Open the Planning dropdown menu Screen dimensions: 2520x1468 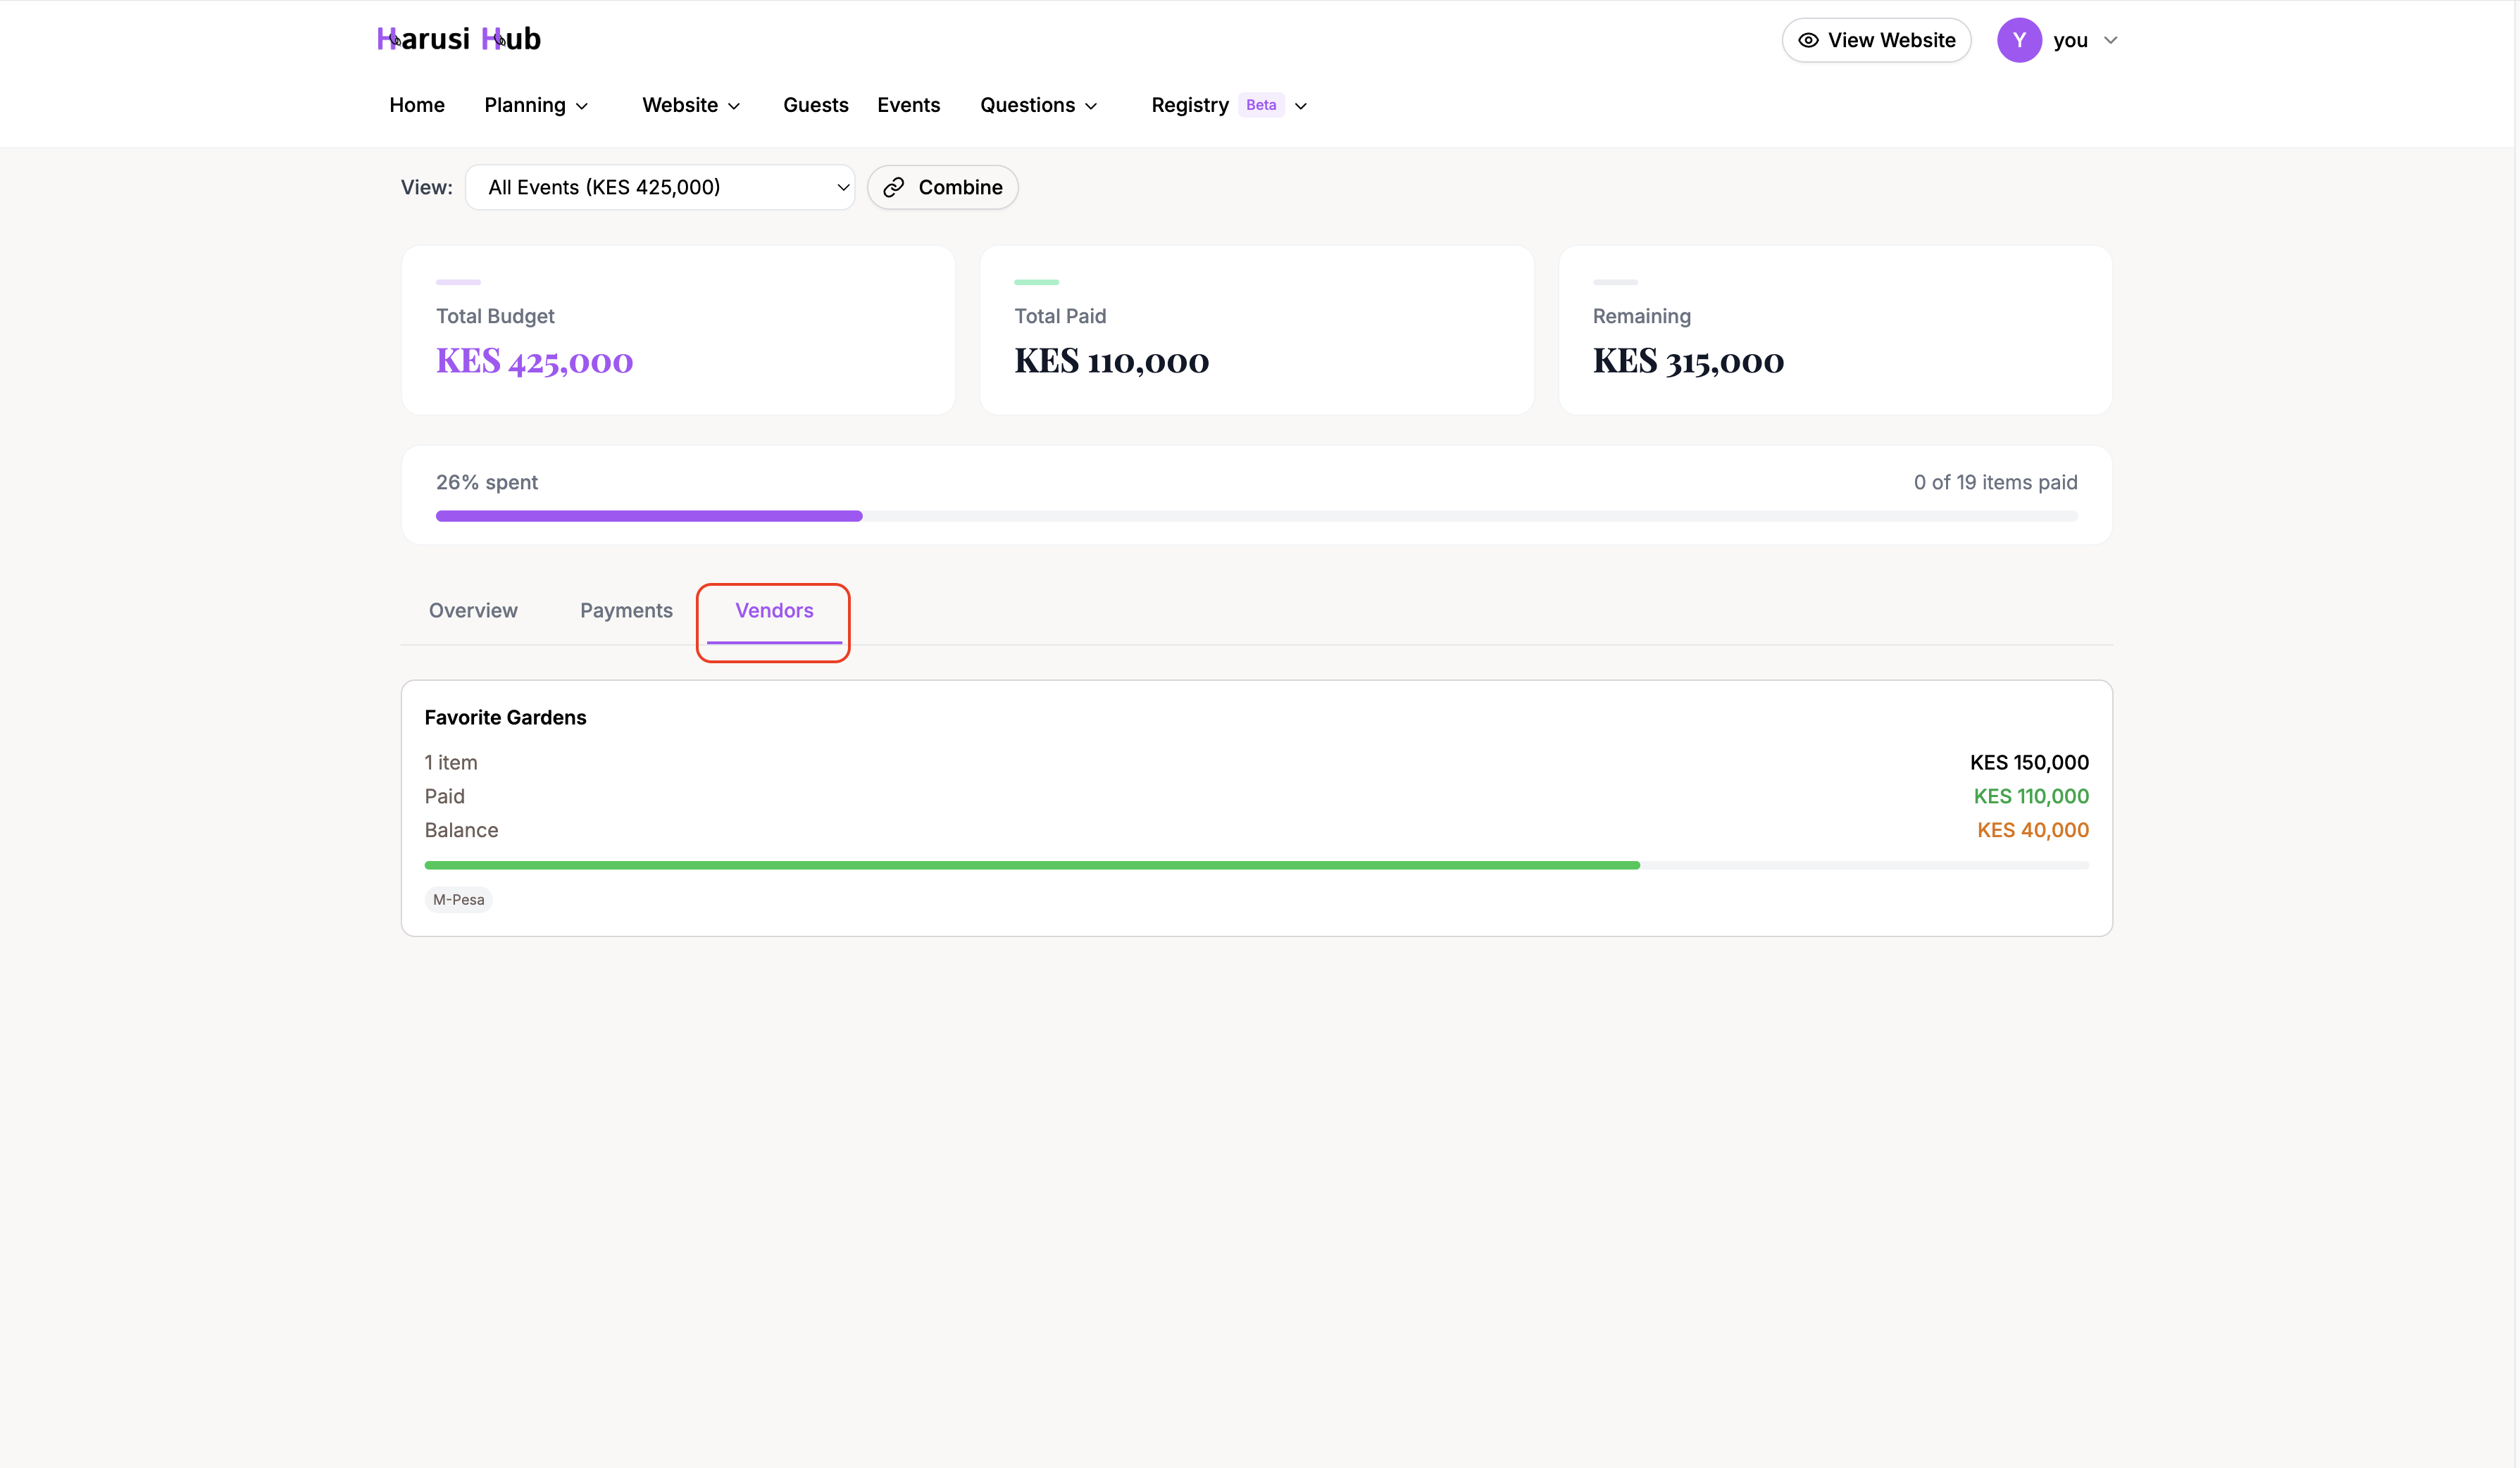pos(536,105)
